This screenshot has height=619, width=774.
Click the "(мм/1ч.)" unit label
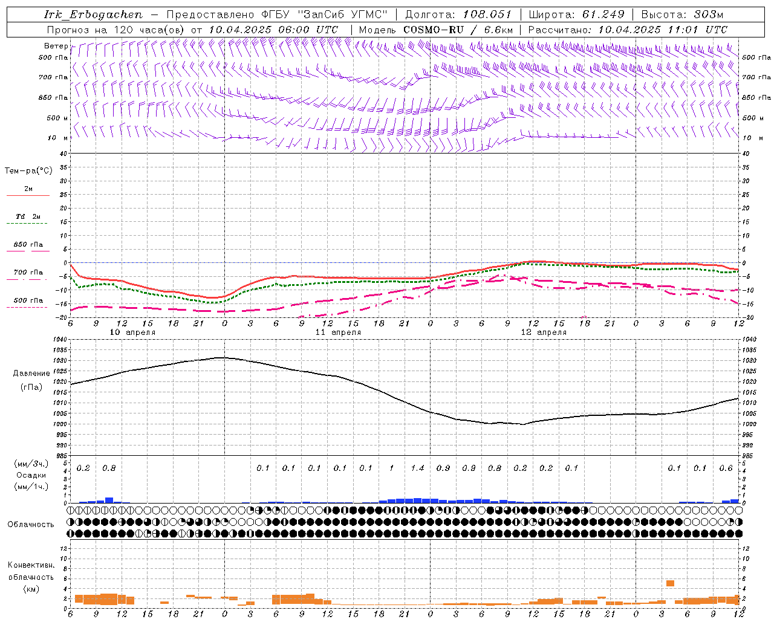tap(31, 487)
